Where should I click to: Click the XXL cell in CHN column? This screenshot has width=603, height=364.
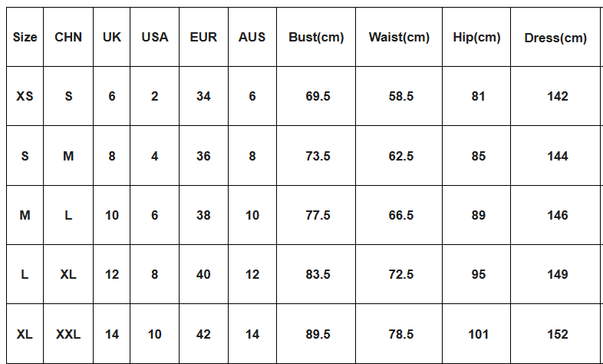click(x=68, y=334)
